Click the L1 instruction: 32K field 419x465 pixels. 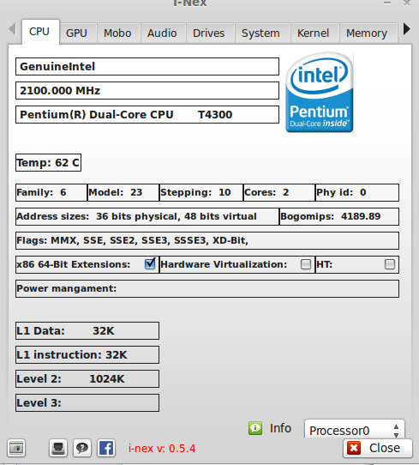87,354
